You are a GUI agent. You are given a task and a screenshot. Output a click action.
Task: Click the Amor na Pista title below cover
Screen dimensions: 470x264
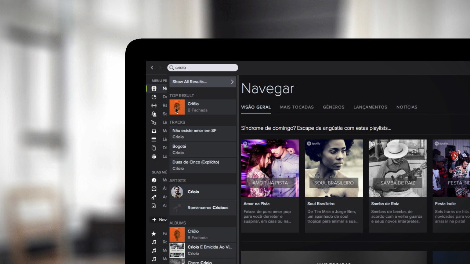[x=256, y=203]
